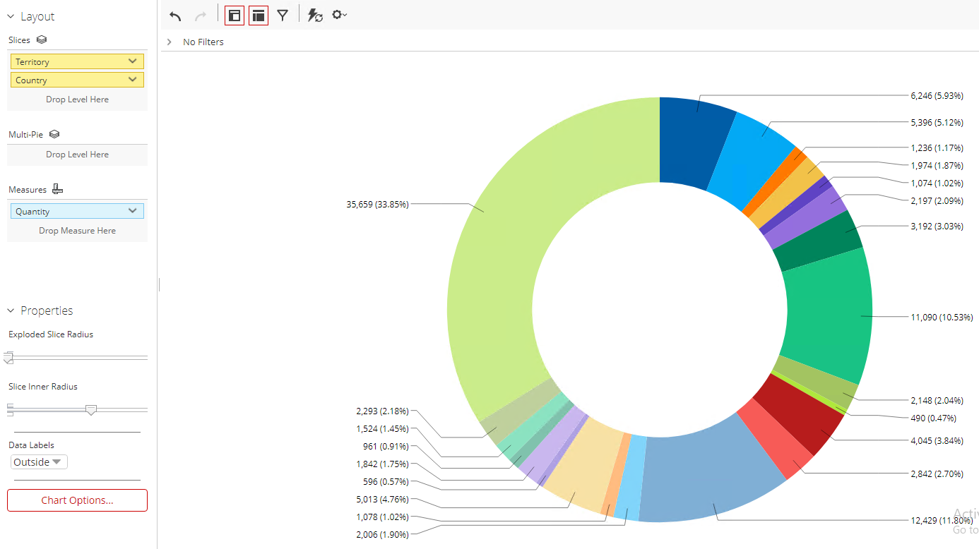Click the Chart Options button

[77, 500]
